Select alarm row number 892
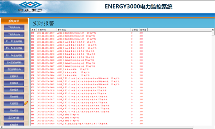Screen dimensions: 215x129 click(x=33, y=36)
